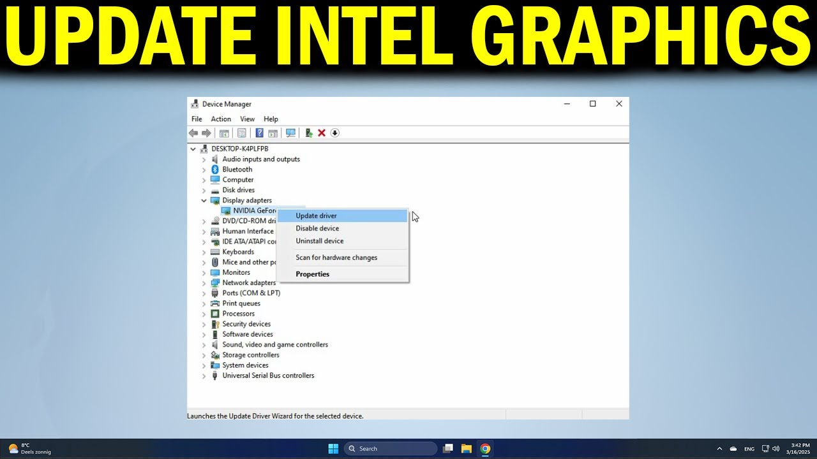817x459 pixels.
Task: Open Properties from the context menu
Action: point(343,274)
